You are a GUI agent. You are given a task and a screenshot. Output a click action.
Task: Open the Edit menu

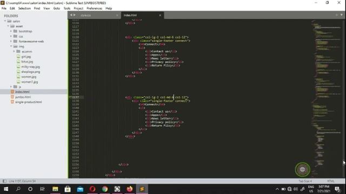[12, 9]
